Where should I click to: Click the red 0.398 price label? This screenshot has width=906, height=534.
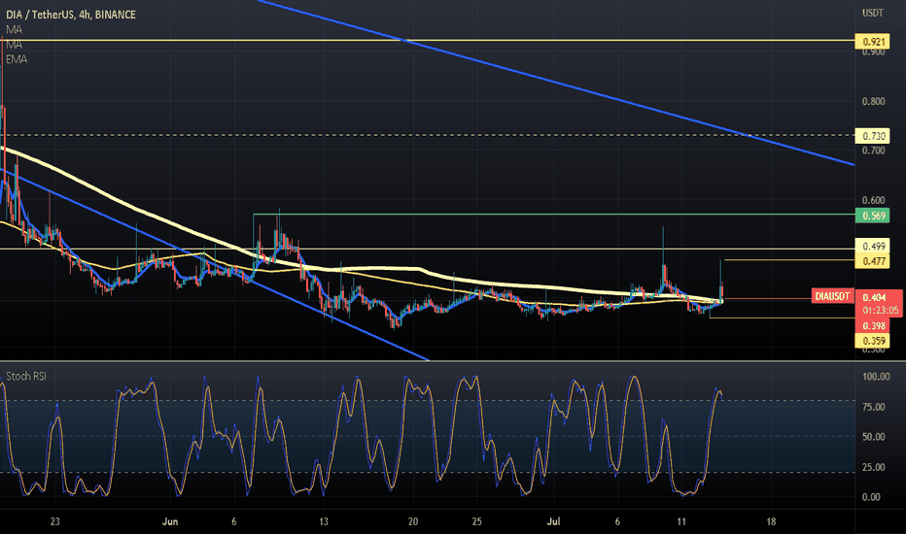click(873, 325)
